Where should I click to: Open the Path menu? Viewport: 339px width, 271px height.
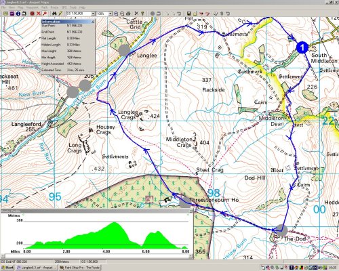coord(44,7)
